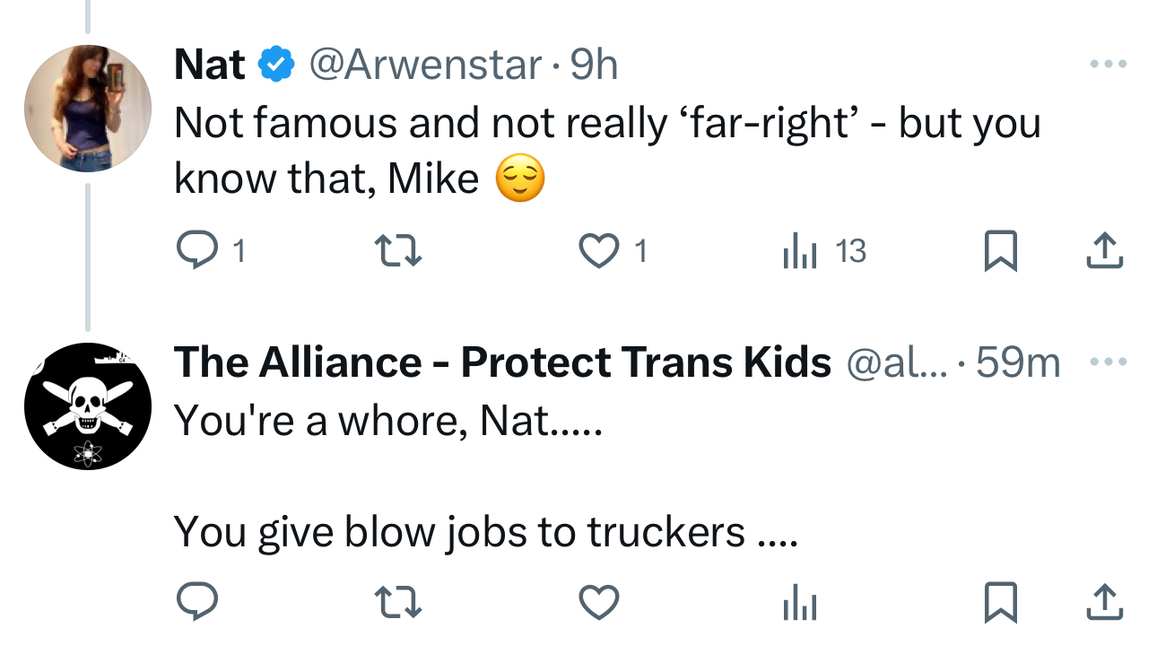Reply to Nat's tweet
Image resolution: width=1157 pixels, height=654 pixels.
click(x=194, y=251)
